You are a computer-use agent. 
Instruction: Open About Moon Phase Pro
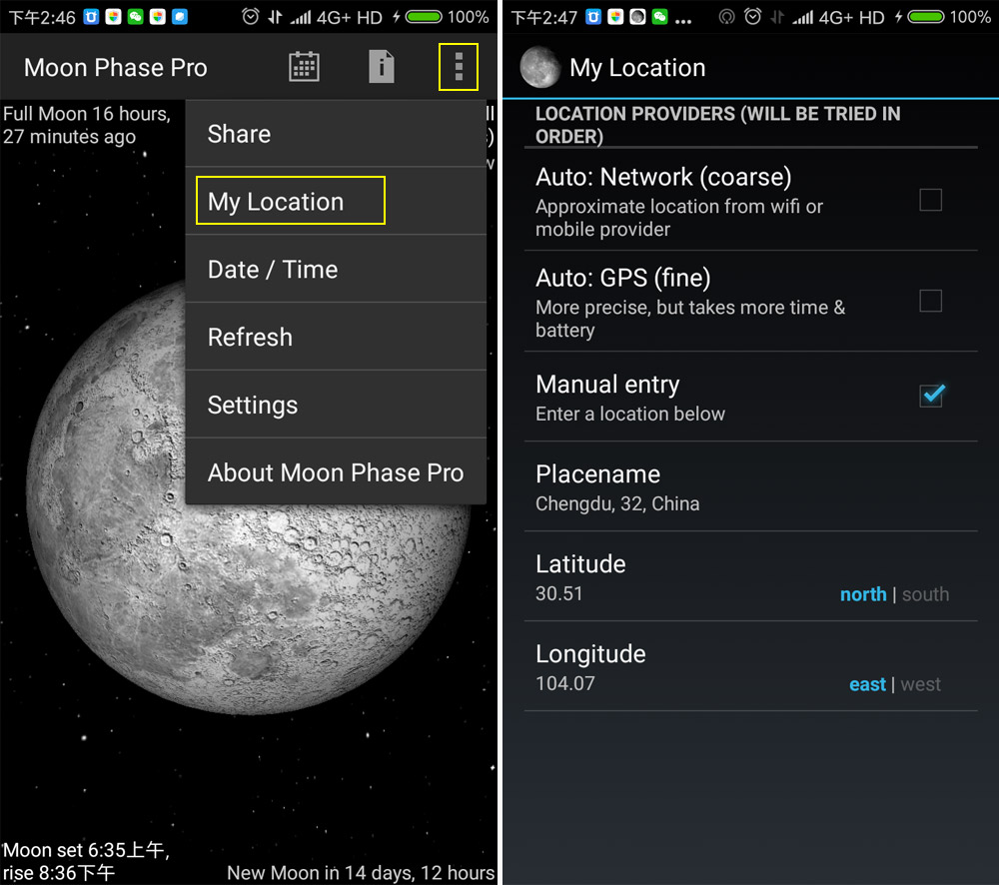pos(336,472)
